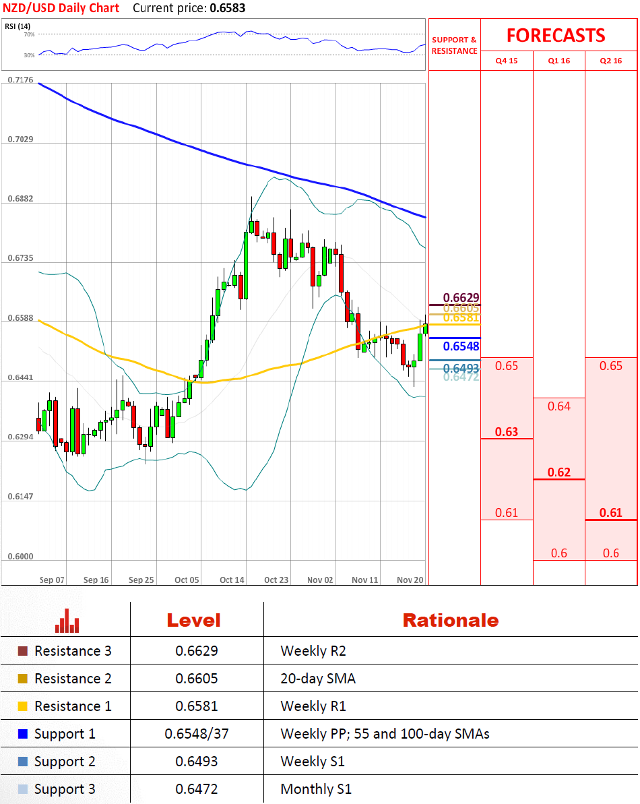Click the 0.6629 resistance level on chart

coord(461,298)
